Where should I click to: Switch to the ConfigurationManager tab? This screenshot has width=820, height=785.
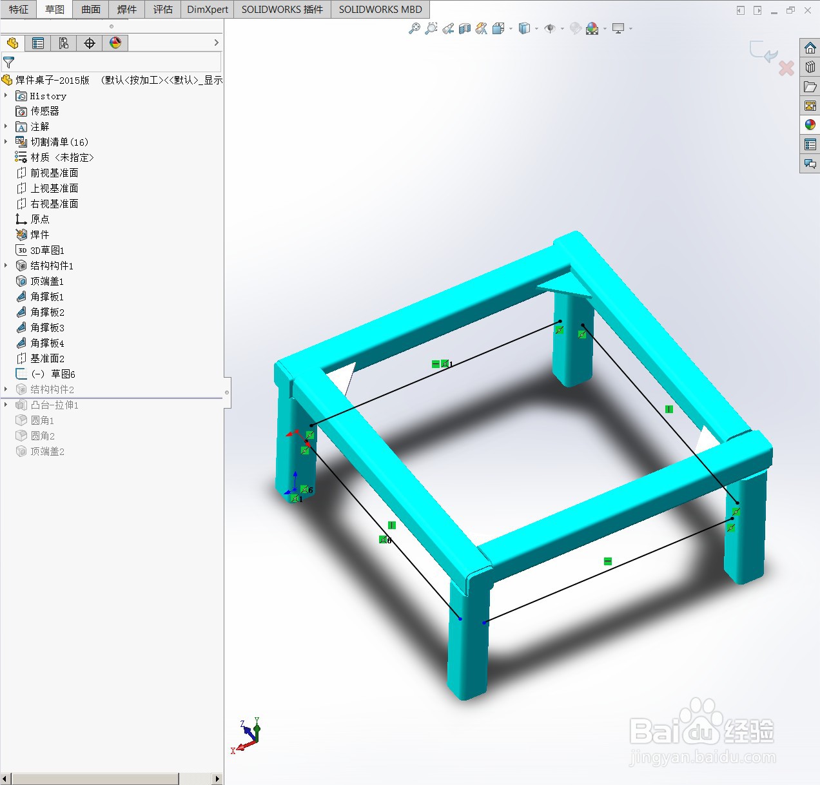pyautogui.click(x=64, y=43)
